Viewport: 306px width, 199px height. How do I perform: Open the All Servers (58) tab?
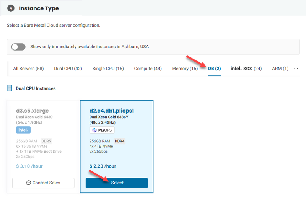click(x=28, y=69)
